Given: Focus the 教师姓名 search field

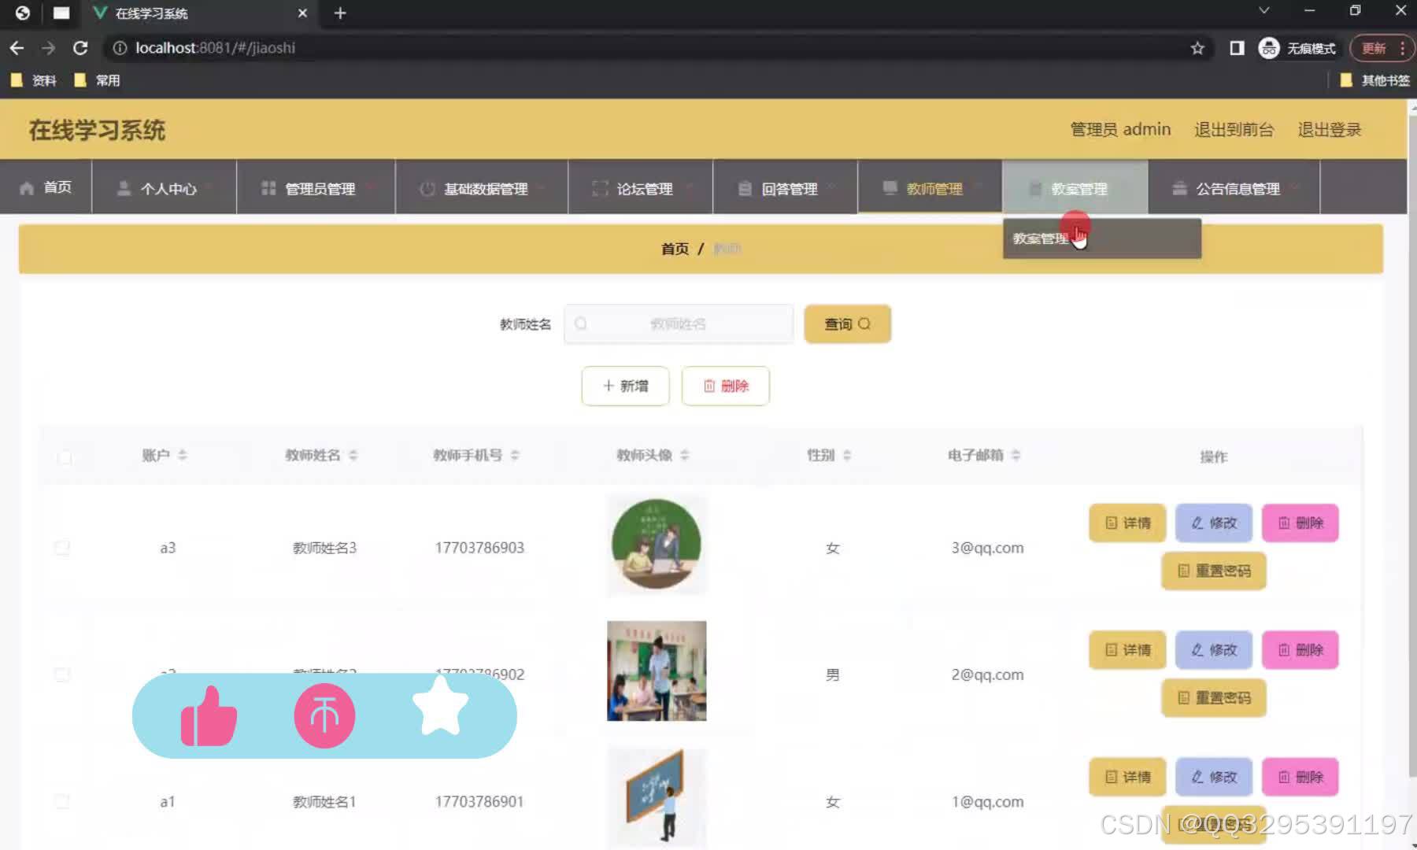Looking at the screenshot, I should (x=679, y=323).
